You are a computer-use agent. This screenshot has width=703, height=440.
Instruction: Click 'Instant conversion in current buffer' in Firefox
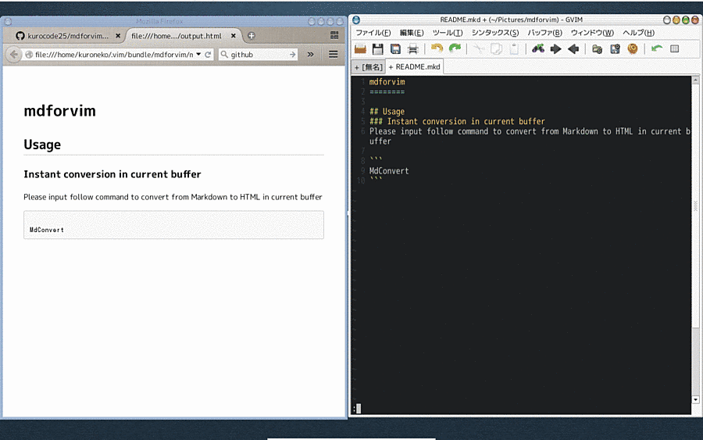pos(112,174)
